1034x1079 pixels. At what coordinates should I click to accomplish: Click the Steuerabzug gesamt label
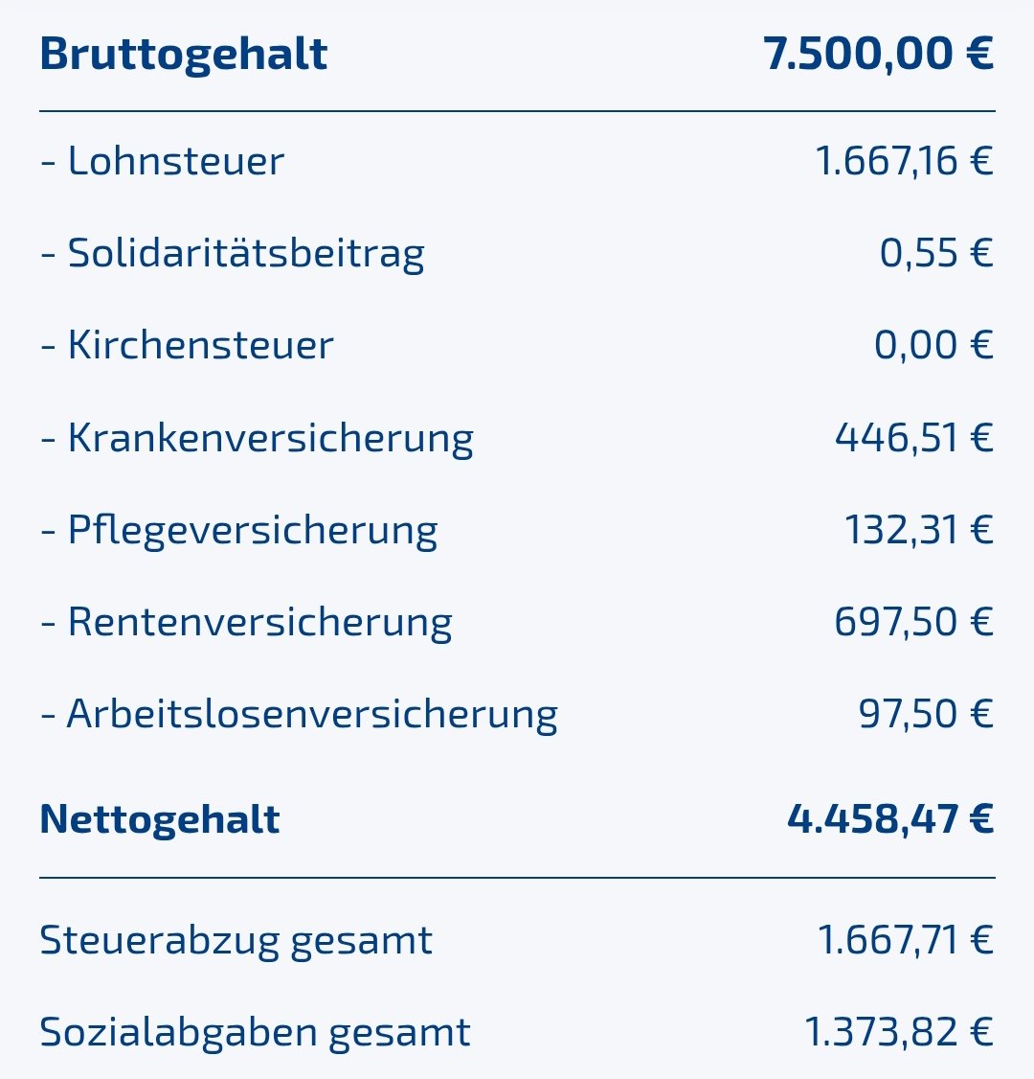236,940
